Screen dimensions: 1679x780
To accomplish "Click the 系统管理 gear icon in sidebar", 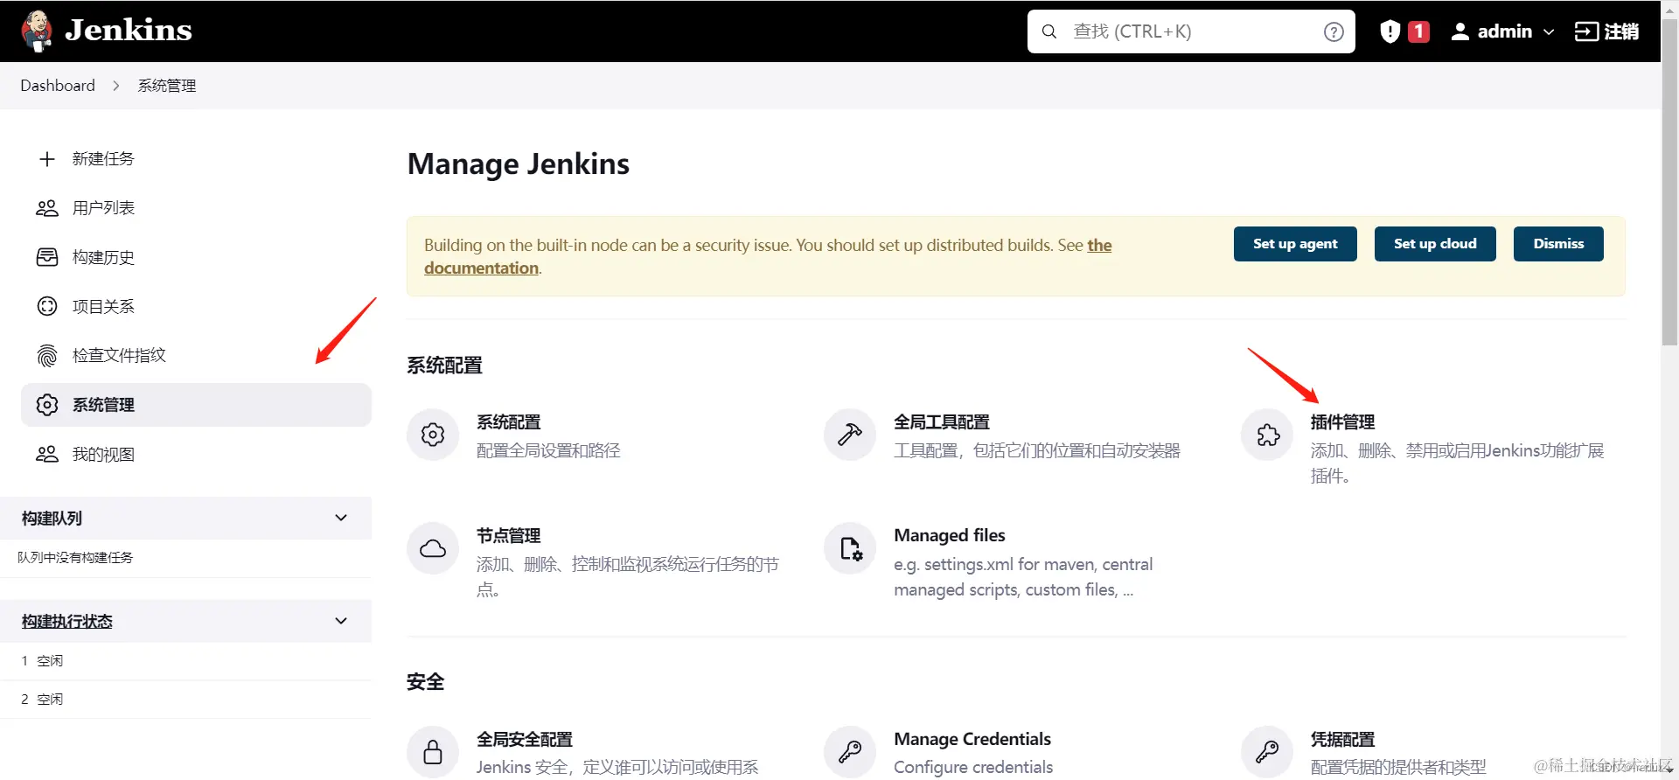I will coord(47,405).
